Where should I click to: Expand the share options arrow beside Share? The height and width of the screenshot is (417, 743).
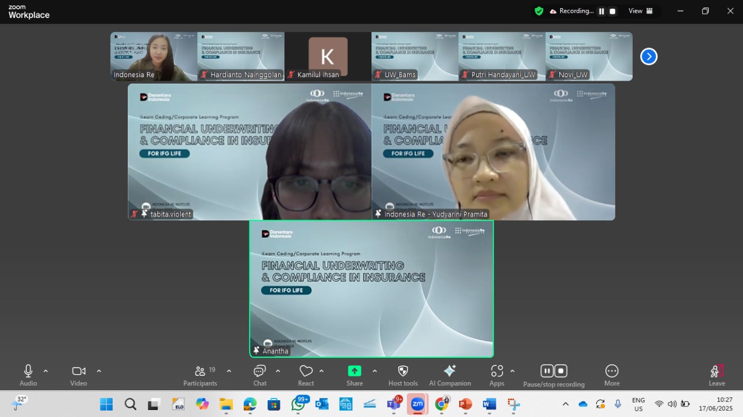tap(374, 371)
